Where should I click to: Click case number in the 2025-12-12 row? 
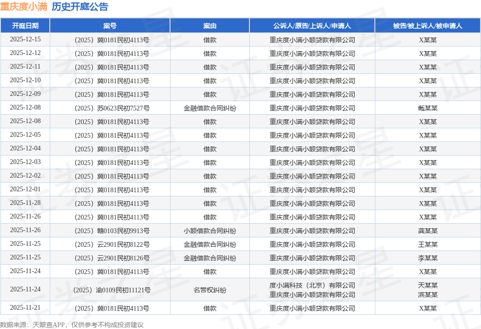(x=112, y=54)
